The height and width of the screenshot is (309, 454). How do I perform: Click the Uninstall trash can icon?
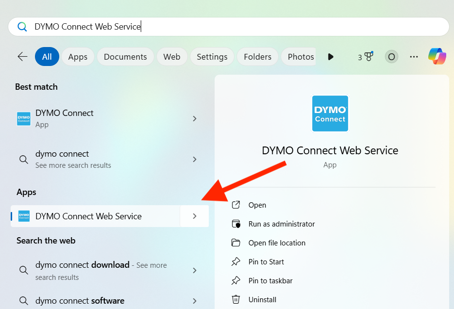pos(235,299)
